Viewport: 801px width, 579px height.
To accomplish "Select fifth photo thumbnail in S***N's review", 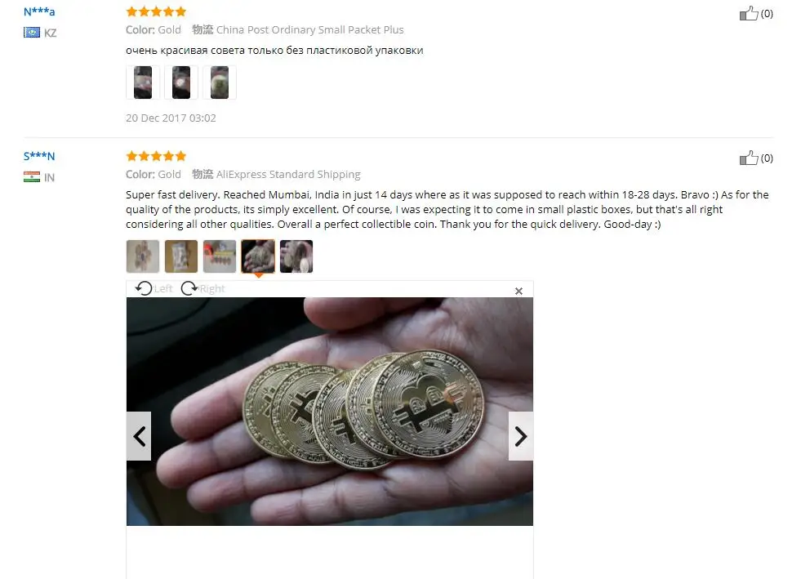I will (x=296, y=256).
